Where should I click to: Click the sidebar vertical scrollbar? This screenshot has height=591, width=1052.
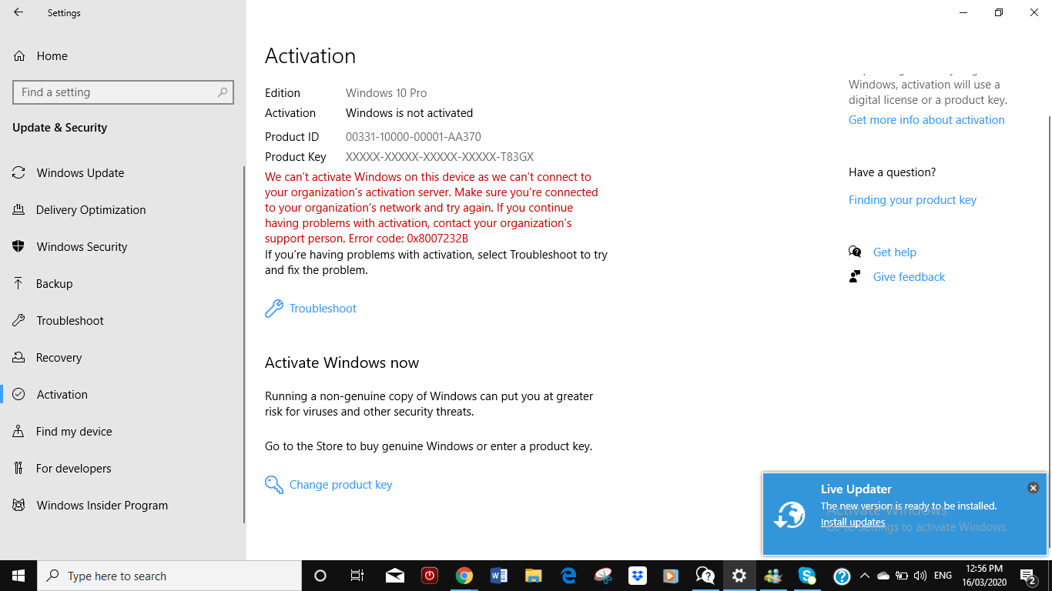tap(244, 345)
